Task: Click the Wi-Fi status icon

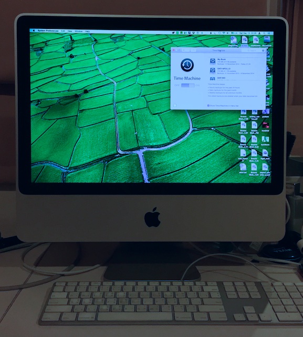Action: pos(224,33)
